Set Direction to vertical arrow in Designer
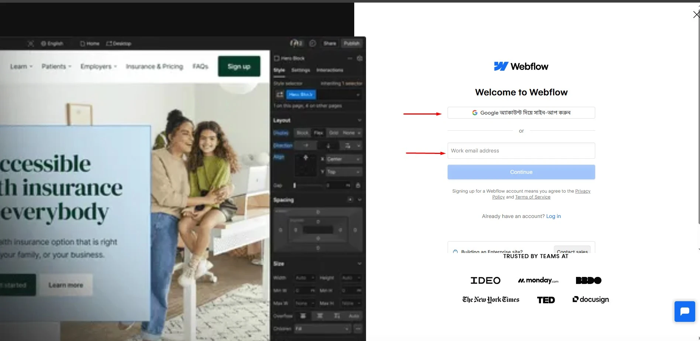700x341 pixels. pos(328,145)
